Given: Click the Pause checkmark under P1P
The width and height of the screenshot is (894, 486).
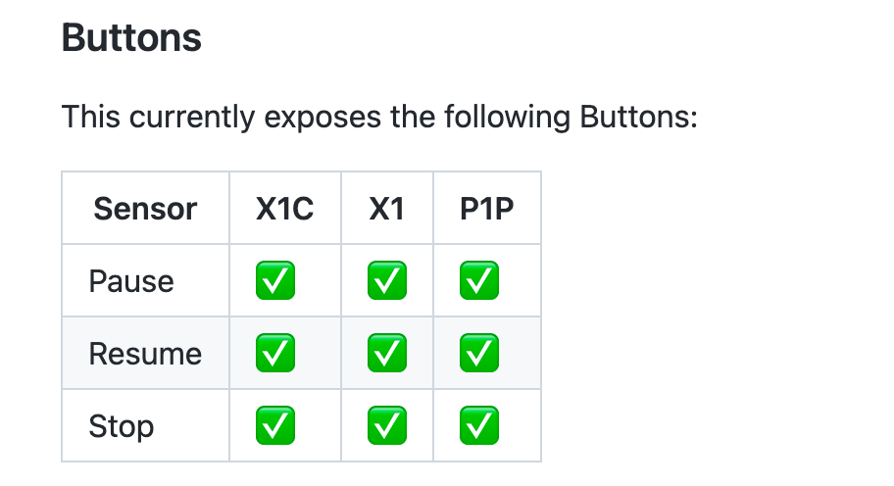Looking at the screenshot, I should coord(479,280).
